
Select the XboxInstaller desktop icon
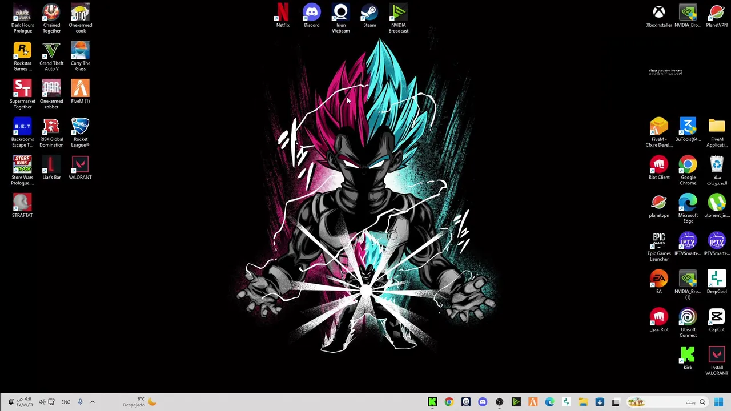[x=659, y=16]
